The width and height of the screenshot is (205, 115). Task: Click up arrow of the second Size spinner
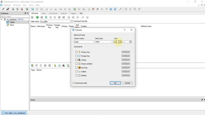[x=130, y=41]
